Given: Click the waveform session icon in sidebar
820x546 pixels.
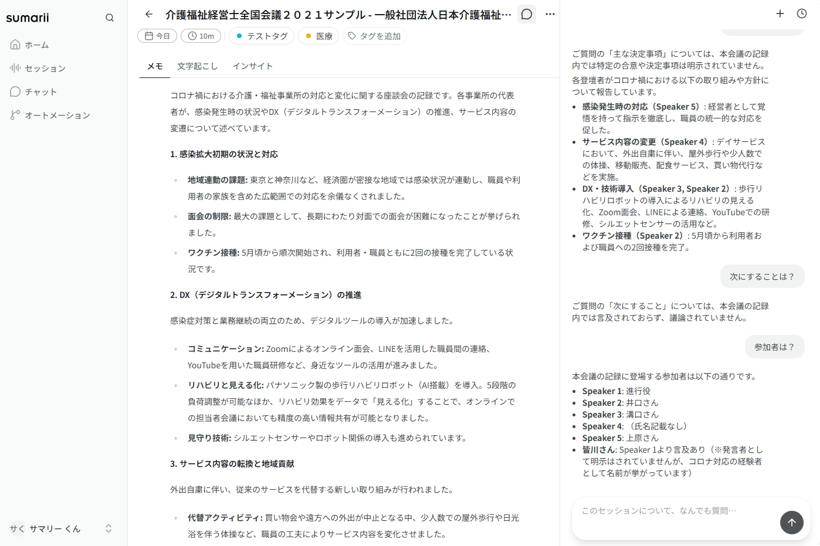Looking at the screenshot, I should point(15,68).
